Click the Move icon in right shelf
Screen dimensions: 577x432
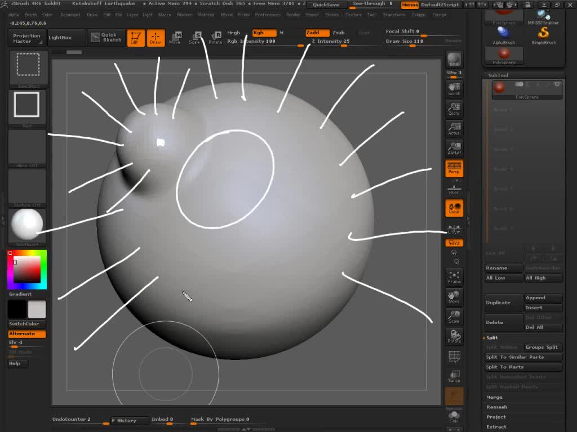click(454, 297)
